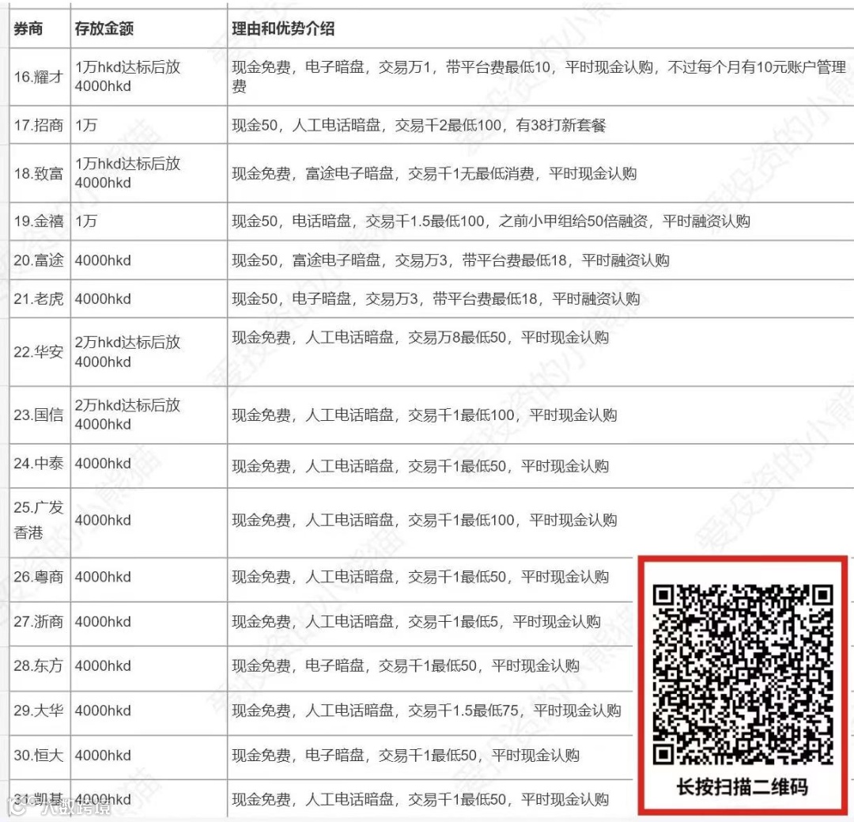Screen dimensions: 854x822
Task: Click the description mentioning 38打新套餐
Action: pos(419,125)
